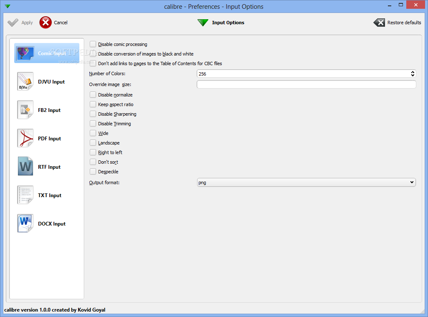Viewport: 428px width, 317px height.
Task: Select the DOCX Input icon
Action: coord(25,223)
